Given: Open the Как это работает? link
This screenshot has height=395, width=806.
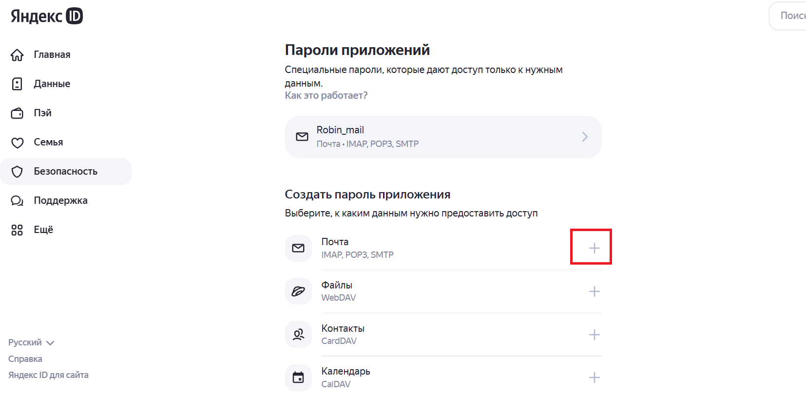Looking at the screenshot, I should [x=326, y=95].
